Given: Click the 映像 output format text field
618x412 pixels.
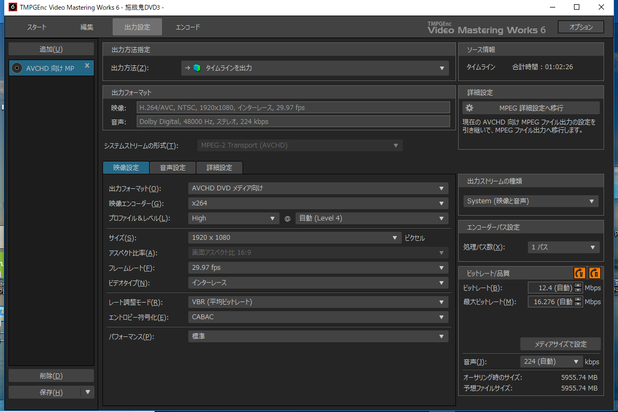Looking at the screenshot, I should click(293, 108).
